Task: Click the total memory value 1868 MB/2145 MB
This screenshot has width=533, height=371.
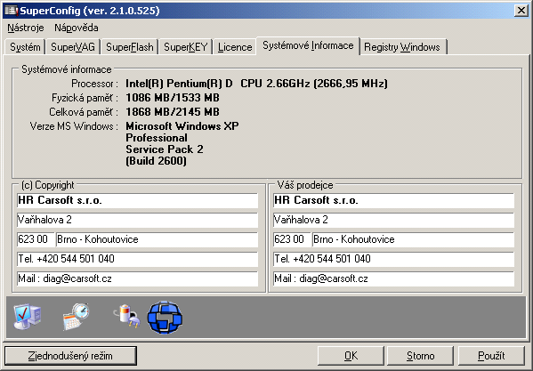Action: [173, 112]
